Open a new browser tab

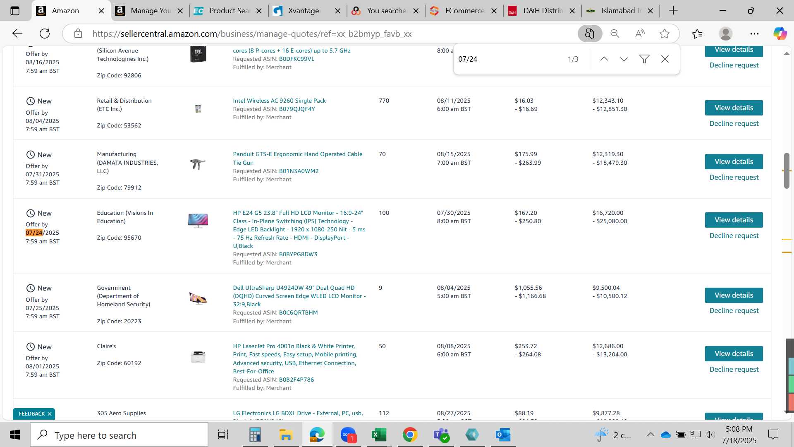click(x=673, y=11)
